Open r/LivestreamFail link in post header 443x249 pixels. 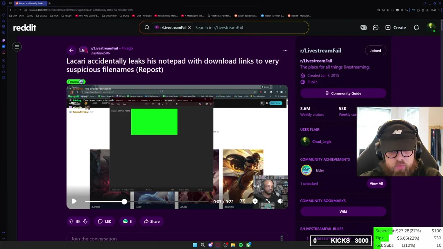tap(104, 48)
